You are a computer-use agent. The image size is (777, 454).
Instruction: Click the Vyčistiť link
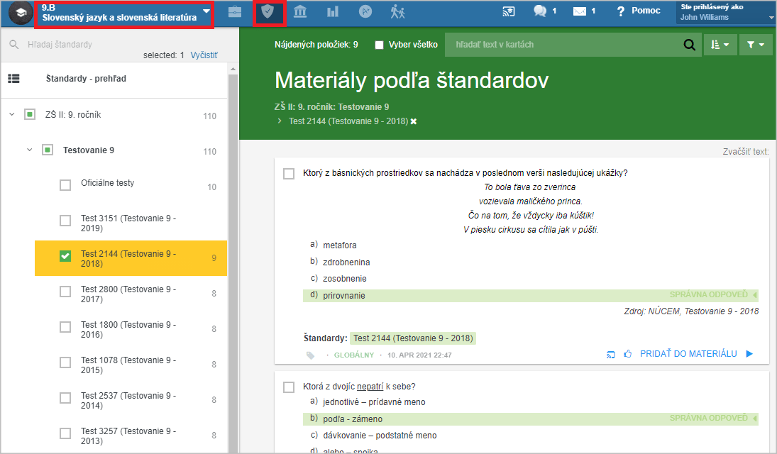pos(204,55)
